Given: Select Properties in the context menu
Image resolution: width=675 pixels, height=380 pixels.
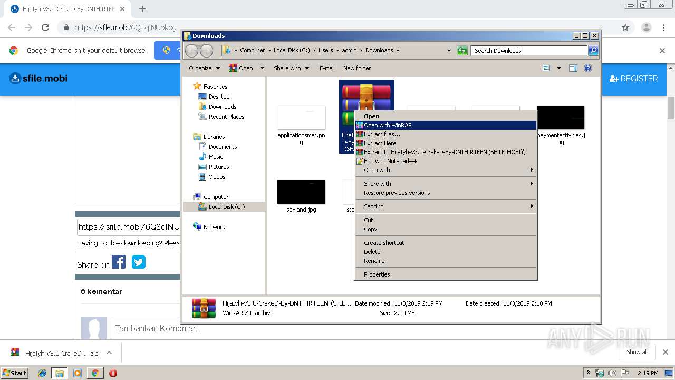Looking at the screenshot, I should 446,274.
